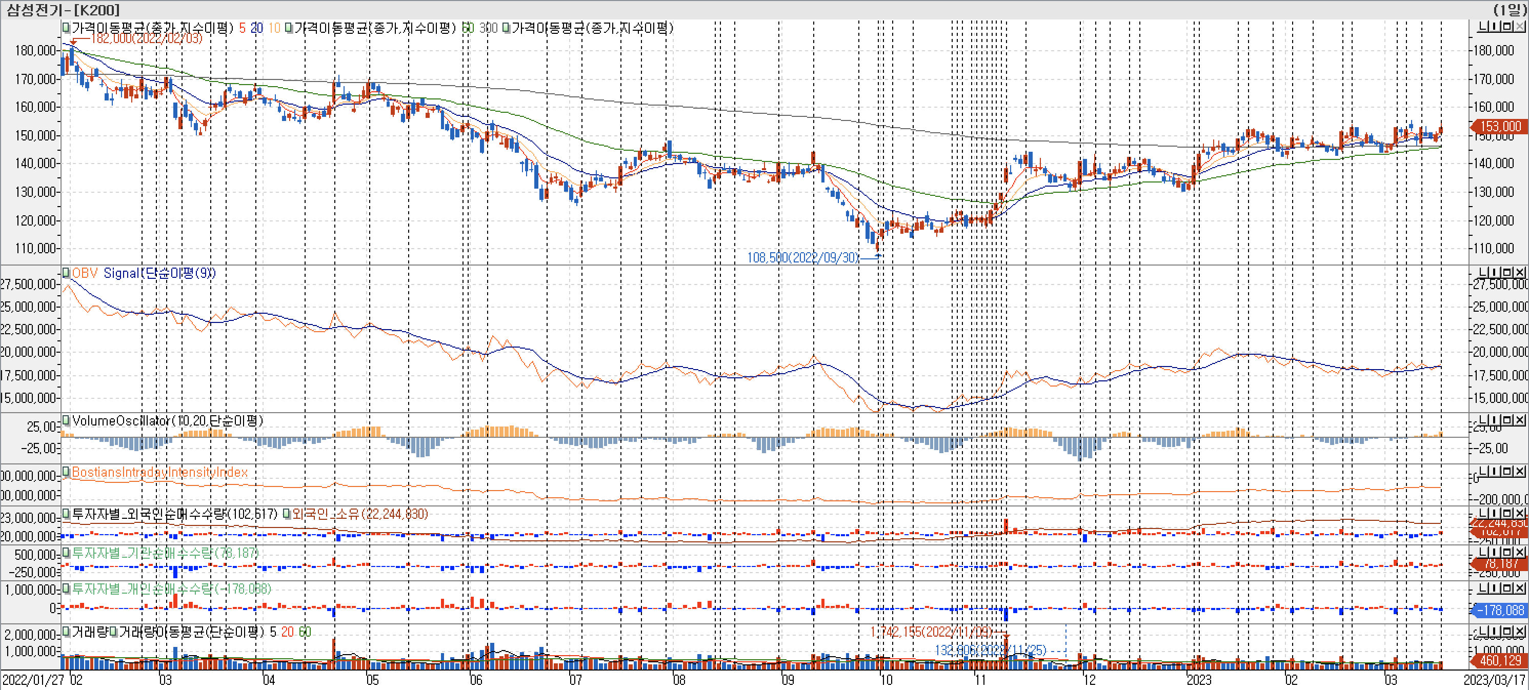This screenshot has height=690, width=1529.
Task: Click the L-shaped button on OBV panel
Action: click(1483, 272)
